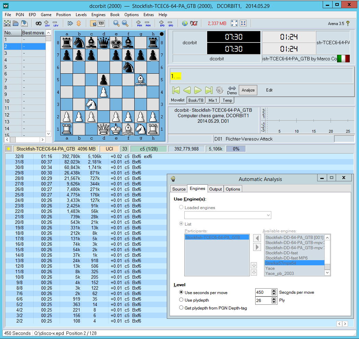The height and width of the screenshot is (339, 359).
Task: Open the board setup position icon
Action: [93, 23]
